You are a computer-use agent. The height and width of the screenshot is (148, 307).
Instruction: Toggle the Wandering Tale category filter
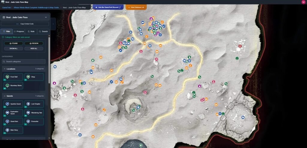[34, 113]
